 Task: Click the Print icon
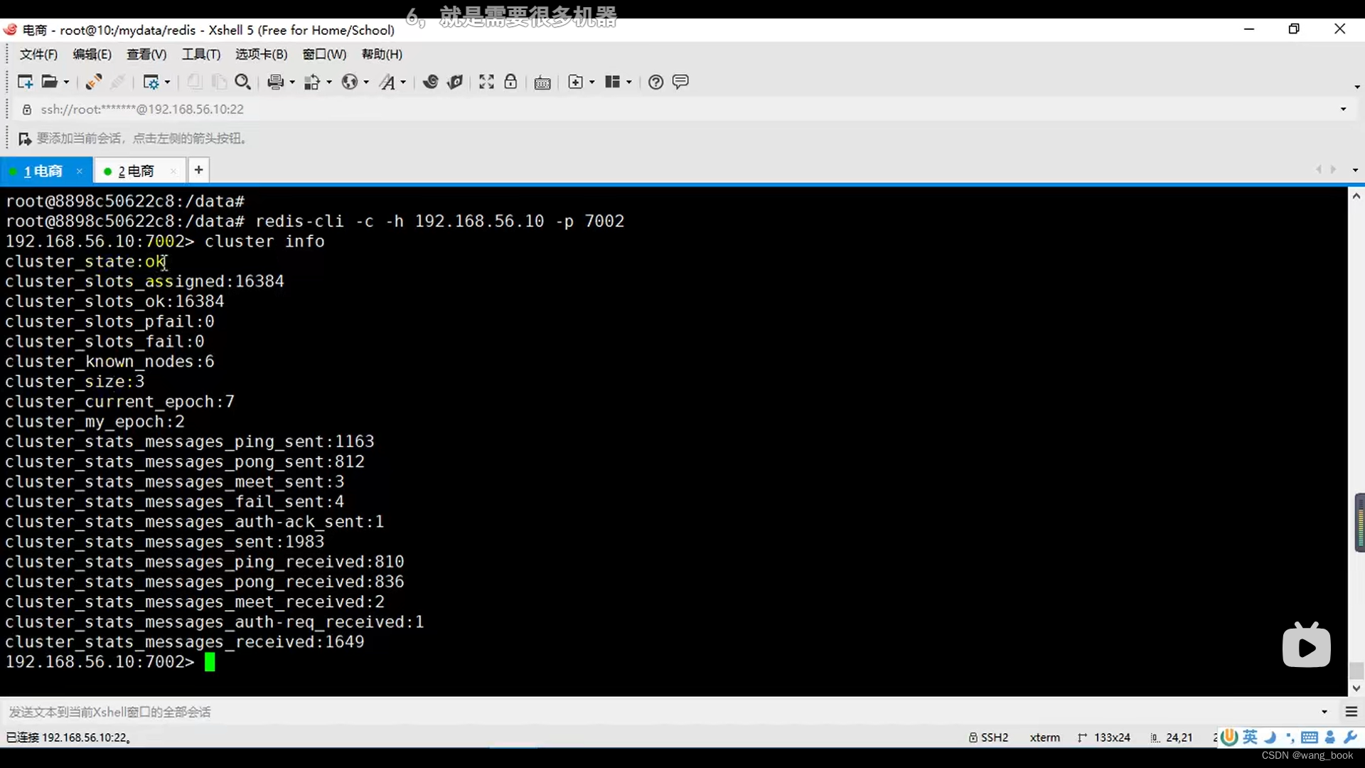276,82
